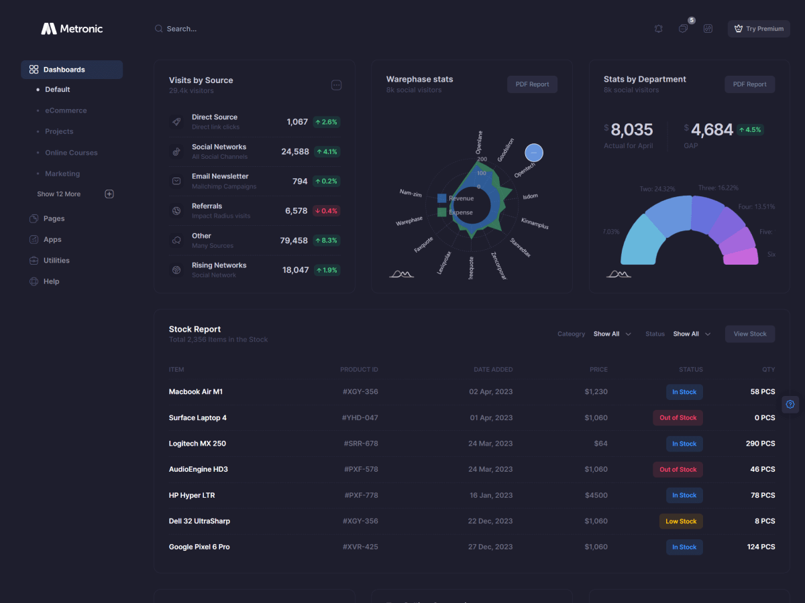Click the Referrals row icon
Screen dimensions: 805x603
coord(176,211)
